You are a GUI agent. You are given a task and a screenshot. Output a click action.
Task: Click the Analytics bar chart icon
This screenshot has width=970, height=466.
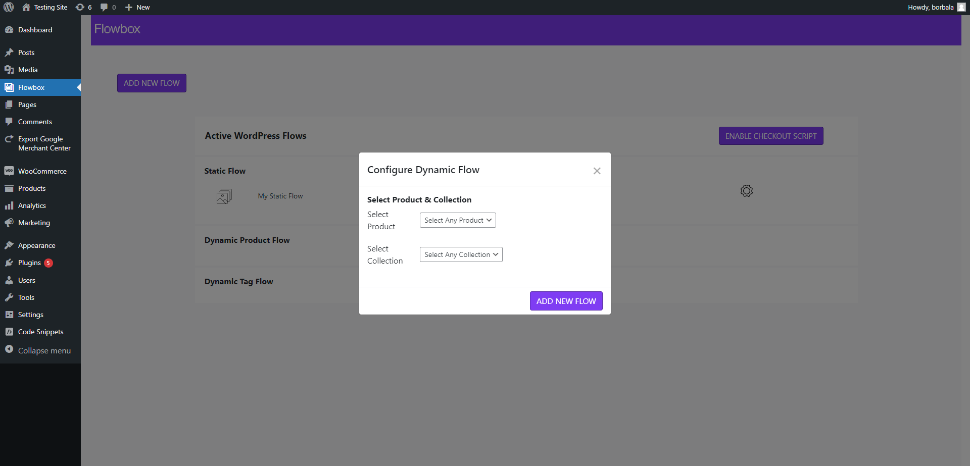click(x=9, y=205)
